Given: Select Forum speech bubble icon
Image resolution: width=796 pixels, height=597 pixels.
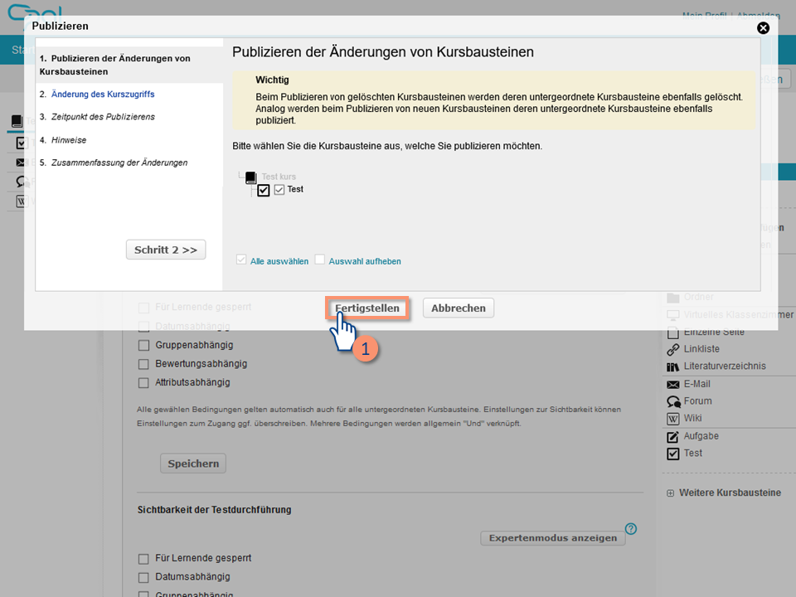Looking at the screenshot, I should pos(673,401).
